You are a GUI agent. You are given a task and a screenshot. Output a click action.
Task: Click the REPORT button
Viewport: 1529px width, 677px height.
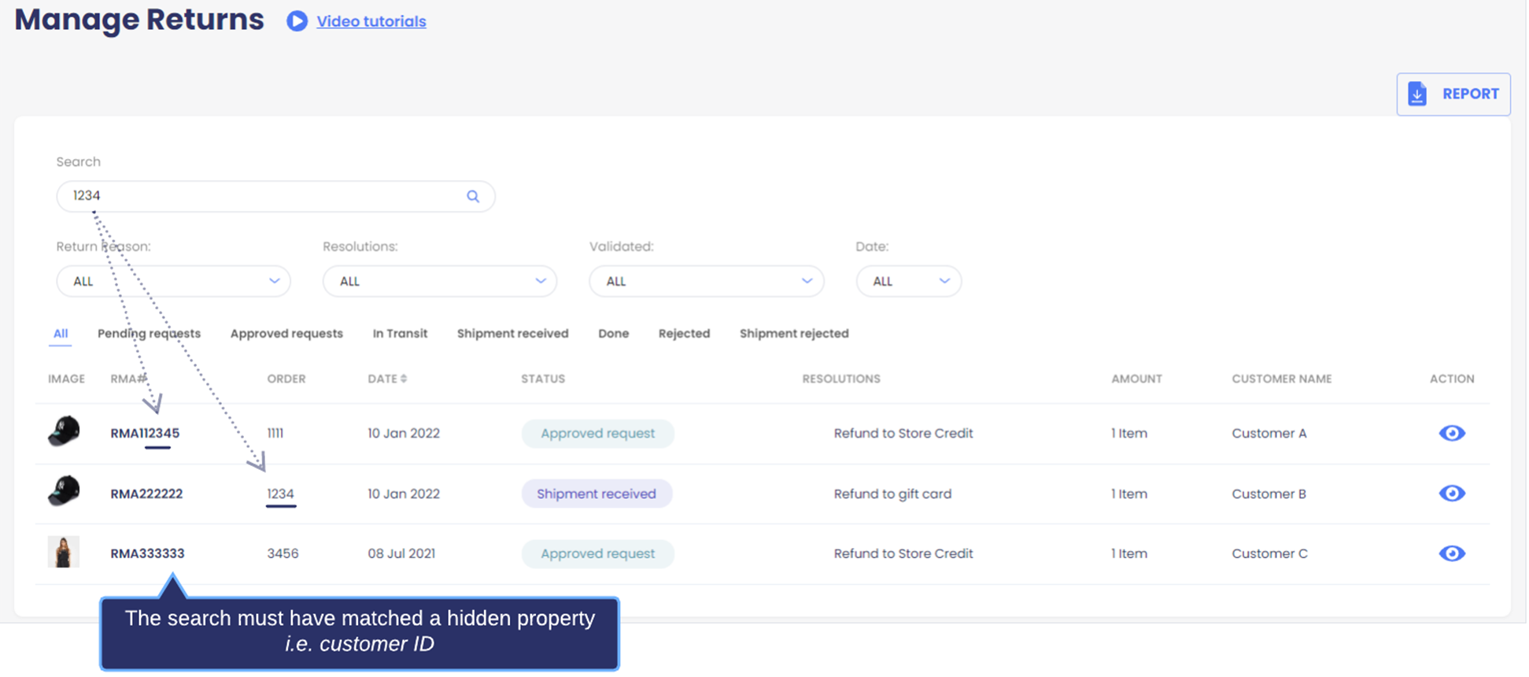[x=1453, y=94]
